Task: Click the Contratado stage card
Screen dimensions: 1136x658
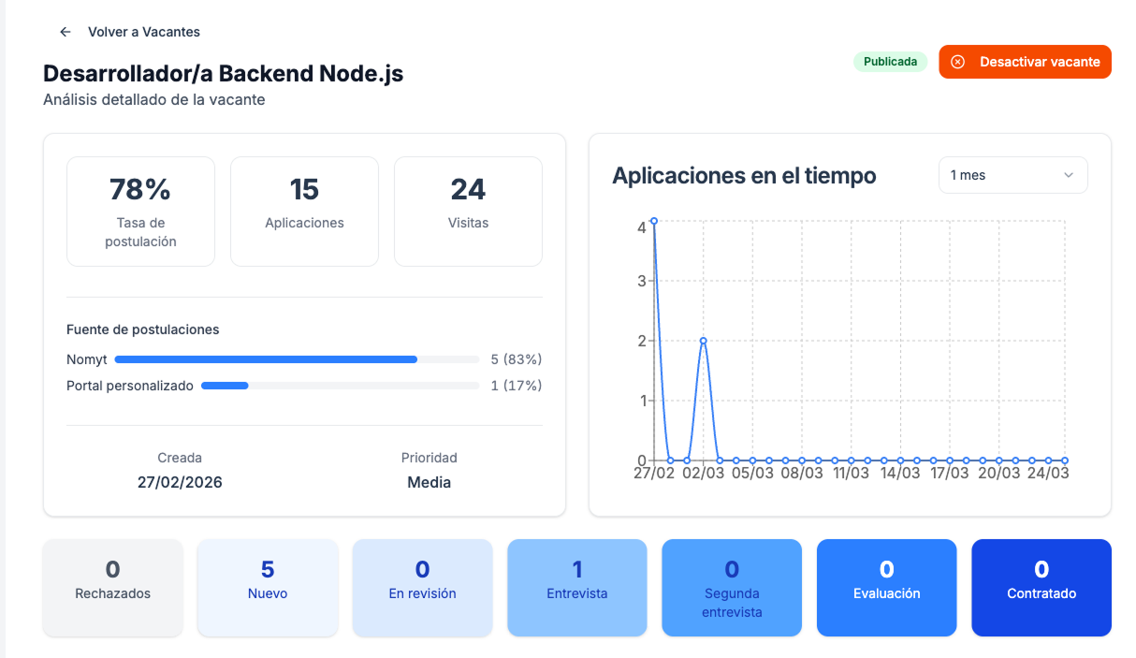Action: click(1041, 587)
